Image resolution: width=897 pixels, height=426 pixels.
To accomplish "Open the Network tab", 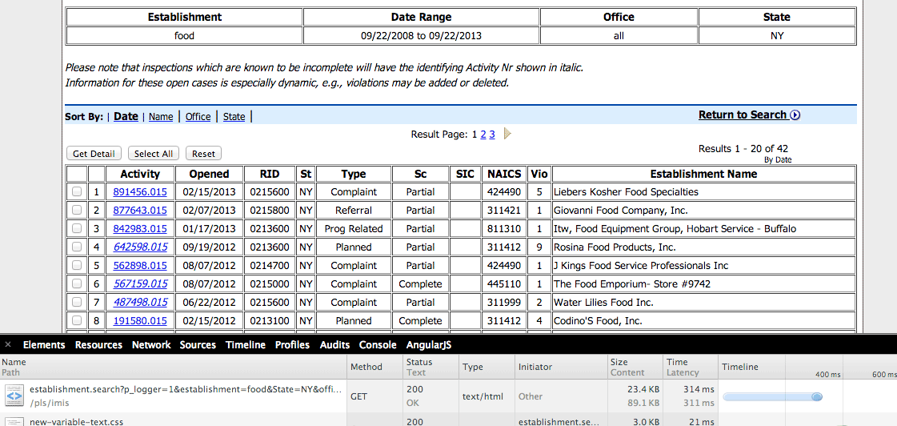I will (151, 344).
